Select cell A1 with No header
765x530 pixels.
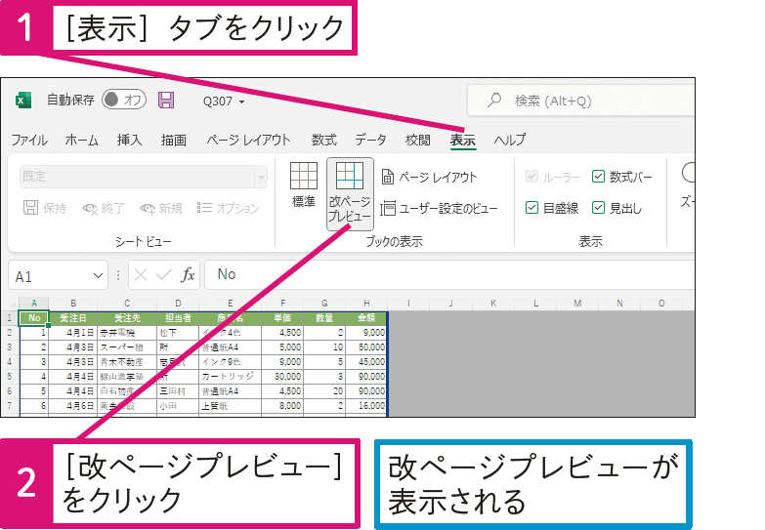click(x=34, y=317)
